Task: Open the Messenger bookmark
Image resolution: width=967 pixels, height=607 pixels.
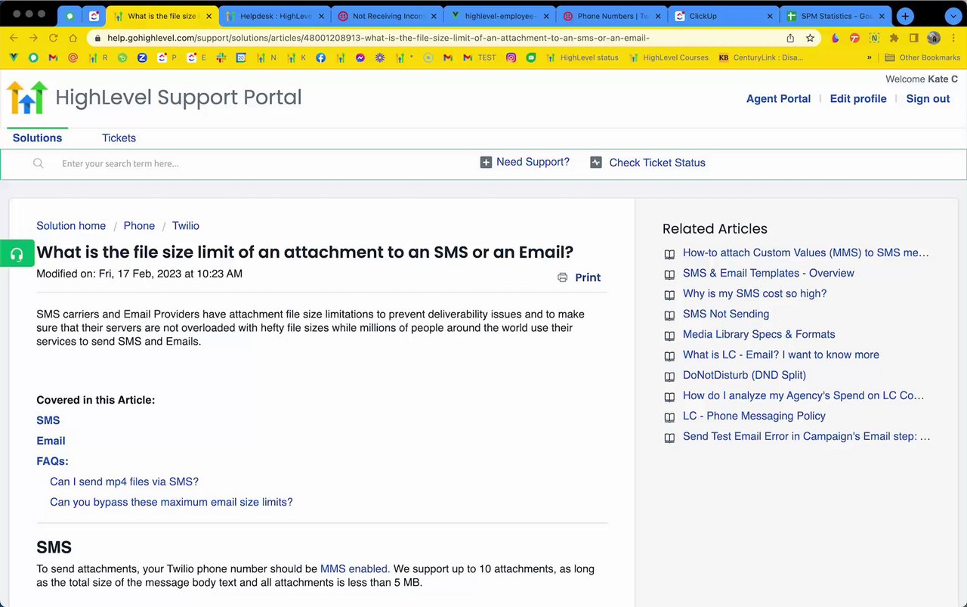Action: tap(360, 57)
